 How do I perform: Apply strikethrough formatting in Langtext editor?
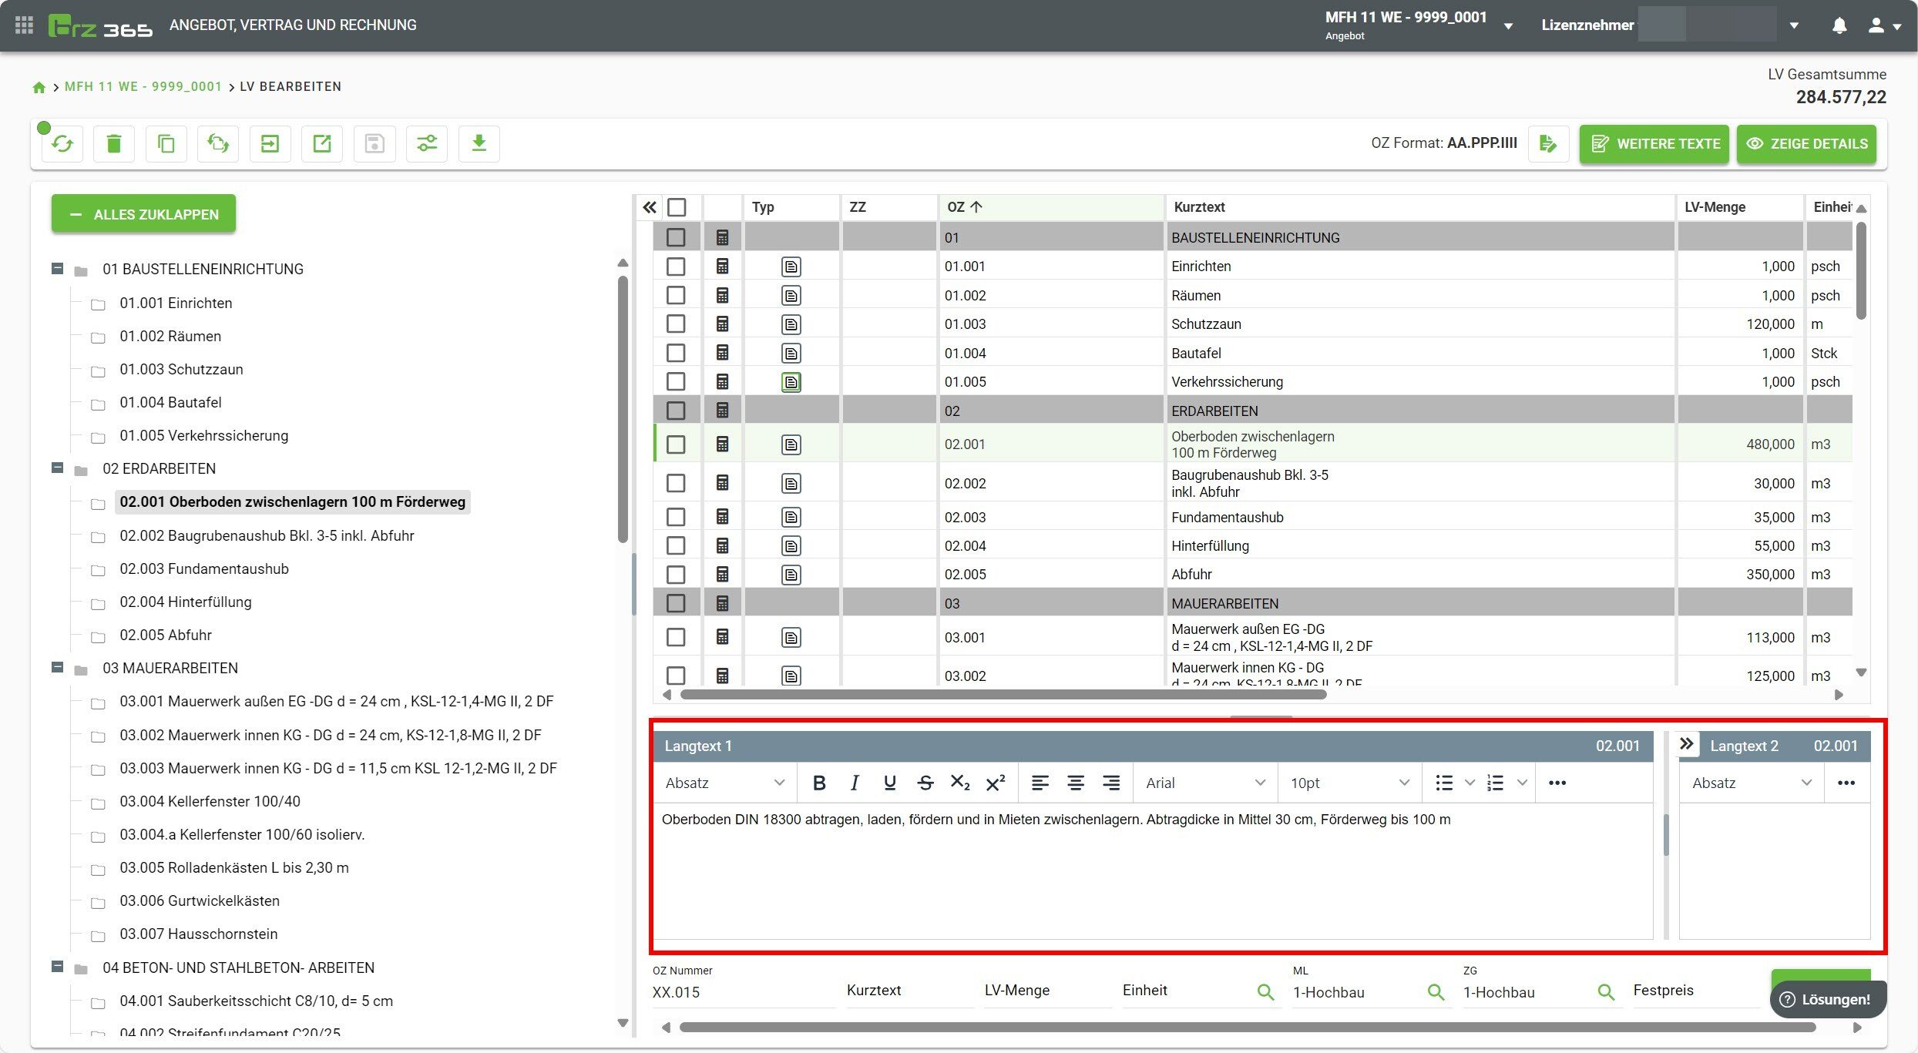(x=925, y=783)
